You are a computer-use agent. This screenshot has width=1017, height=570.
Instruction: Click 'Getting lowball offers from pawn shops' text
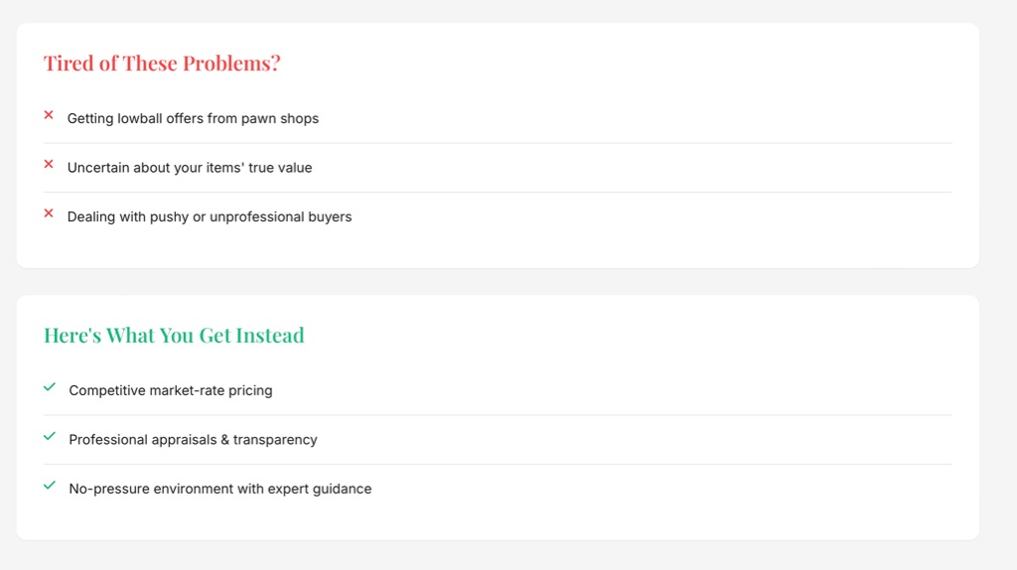click(193, 118)
